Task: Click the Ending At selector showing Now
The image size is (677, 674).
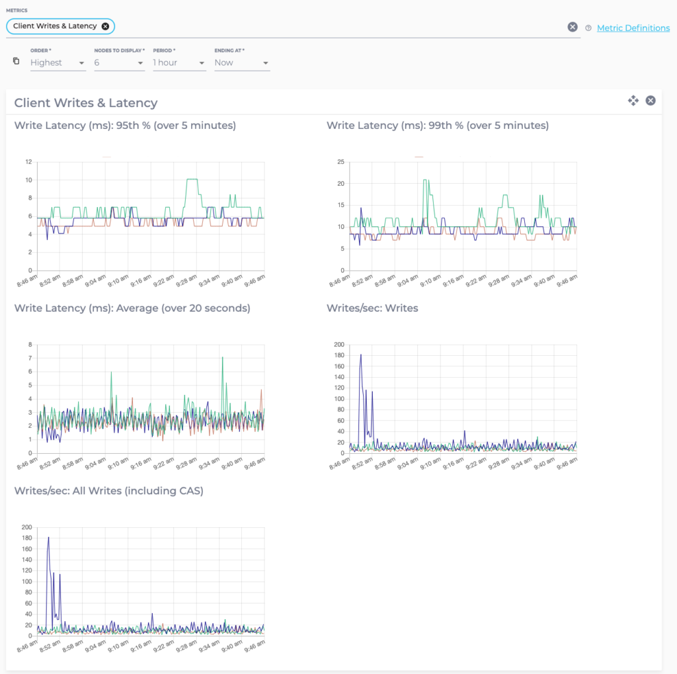Action: coord(242,62)
